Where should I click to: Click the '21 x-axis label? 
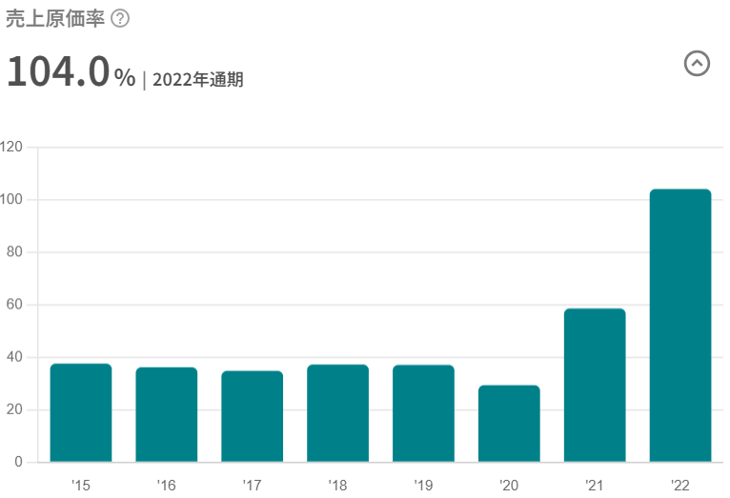595,486
